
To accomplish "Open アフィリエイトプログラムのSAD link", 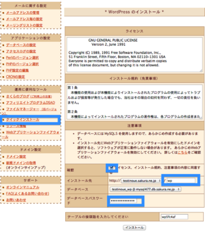I will pyautogui.click(x=31, y=103).
